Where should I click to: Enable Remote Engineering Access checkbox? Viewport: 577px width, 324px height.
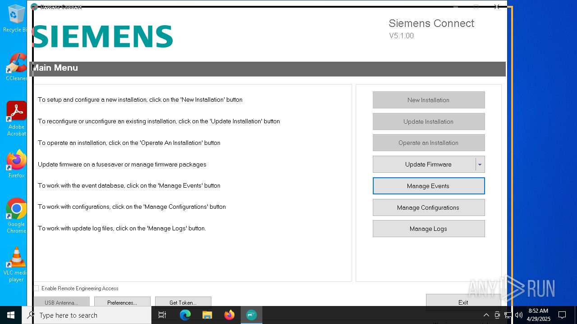click(x=37, y=288)
